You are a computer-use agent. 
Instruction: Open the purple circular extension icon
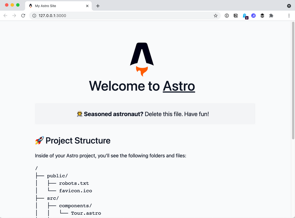tap(253, 16)
